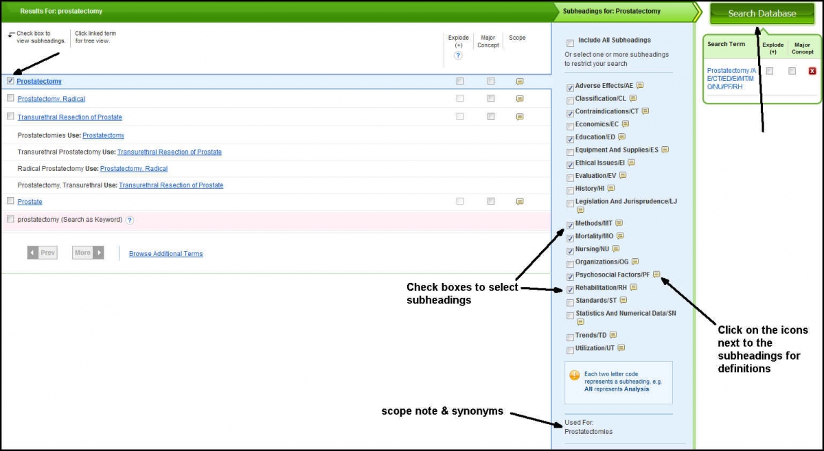Click the More button for next results

pos(88,253)
